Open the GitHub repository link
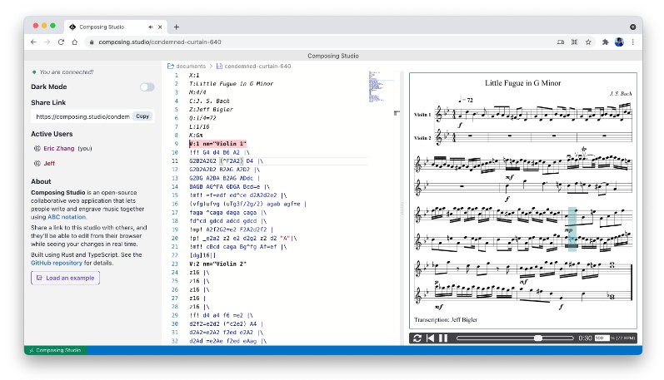Image resolution: width=664 pixels, height=380 pixels. [x=57, y=262]
